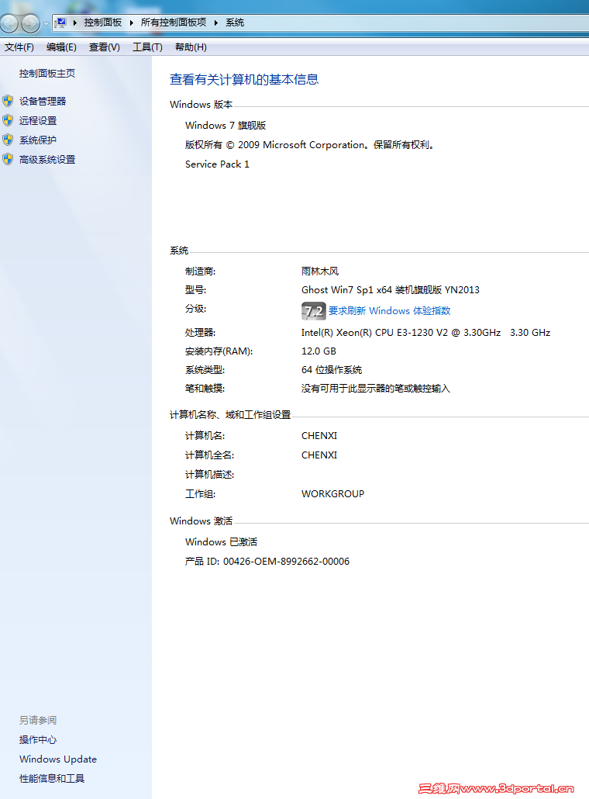Click the page heading 查看有关计算机的基本信息
The height and width of the screenshot is (799, 589).
point(244,79)
